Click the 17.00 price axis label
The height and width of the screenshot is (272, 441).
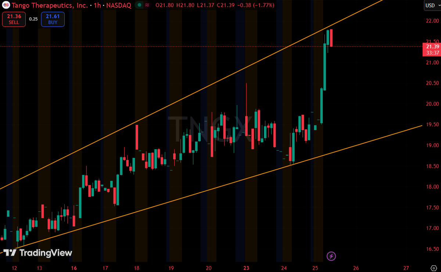[x=433, y=228]
